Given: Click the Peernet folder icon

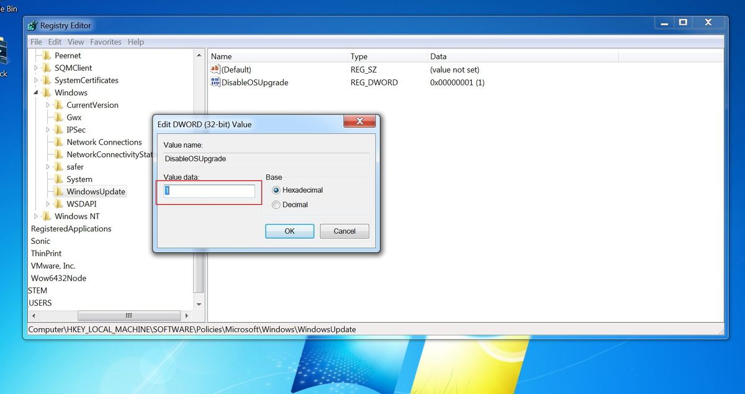Looking at the screenshot, I should 47,55.
